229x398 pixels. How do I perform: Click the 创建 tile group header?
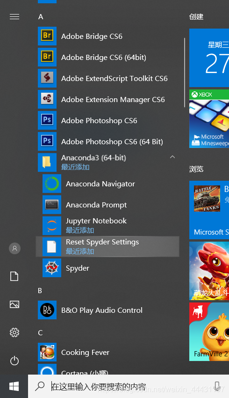tap(196, 17)
